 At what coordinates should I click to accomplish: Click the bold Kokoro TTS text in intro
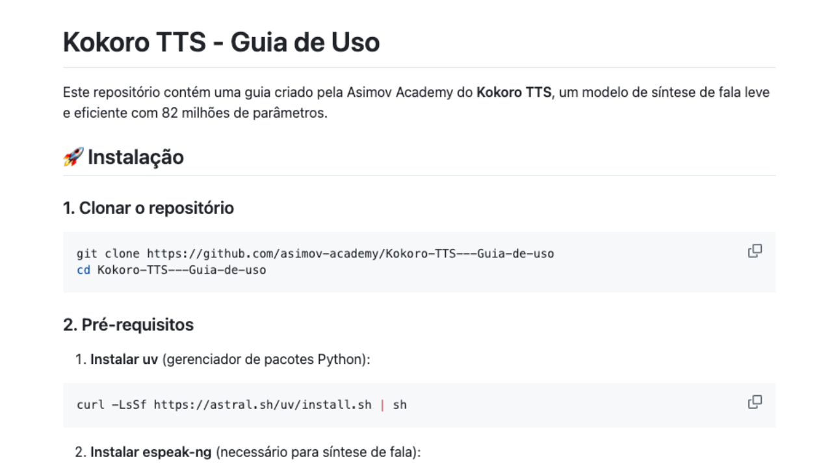click(x=514, y=92)
